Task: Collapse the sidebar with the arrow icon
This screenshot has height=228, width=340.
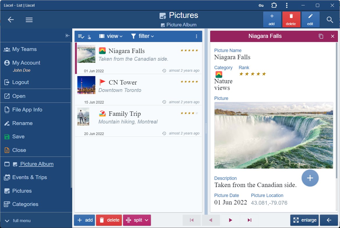Action: (x=68, y=36)
